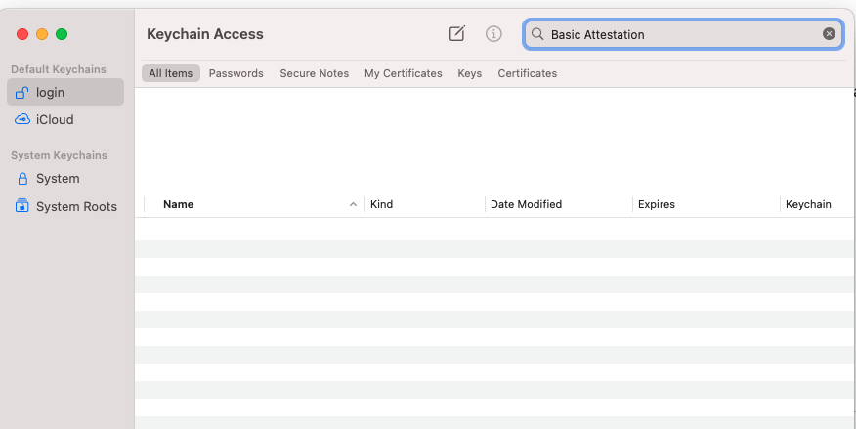Sort items by Kind column header
Viewport: 856px width, 429px height.
pyautogui.click(x=382, y=205)
